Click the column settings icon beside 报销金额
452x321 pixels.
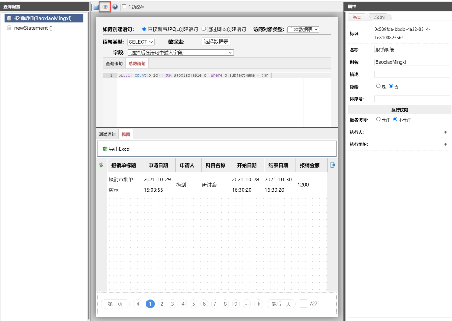point(333,165)
